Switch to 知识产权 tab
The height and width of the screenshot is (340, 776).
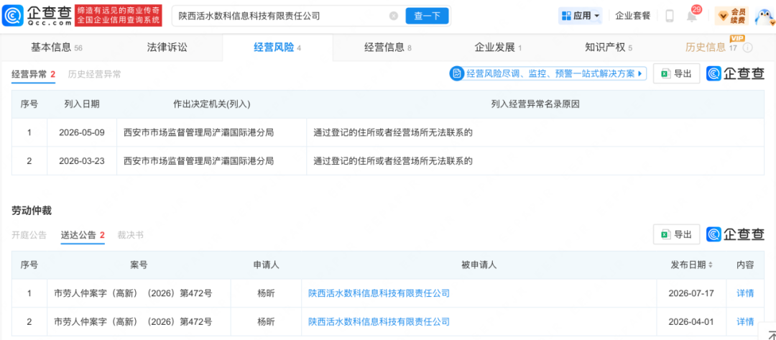[609, 47]
